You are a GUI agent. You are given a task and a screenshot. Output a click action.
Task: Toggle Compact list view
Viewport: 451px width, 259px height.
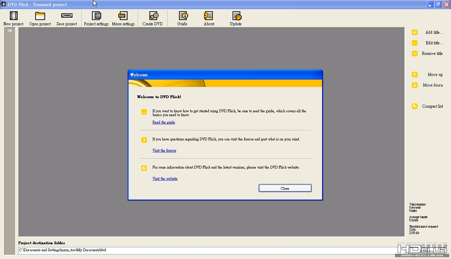pyautogui.click(x=427, y=106)
